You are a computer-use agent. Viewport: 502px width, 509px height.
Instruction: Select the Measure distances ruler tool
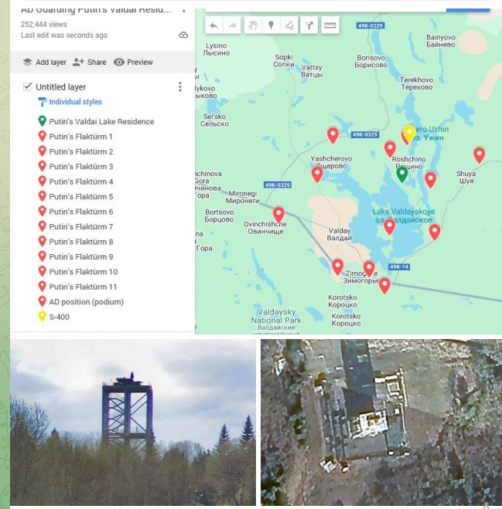coord(330,25)
